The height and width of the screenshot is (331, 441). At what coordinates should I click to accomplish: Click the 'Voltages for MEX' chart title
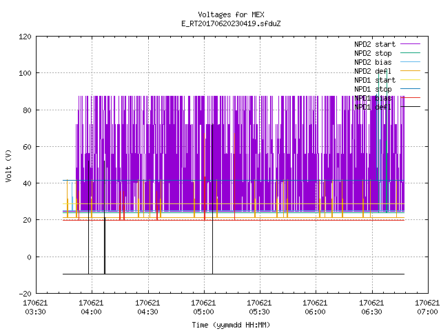coord(231,14)
